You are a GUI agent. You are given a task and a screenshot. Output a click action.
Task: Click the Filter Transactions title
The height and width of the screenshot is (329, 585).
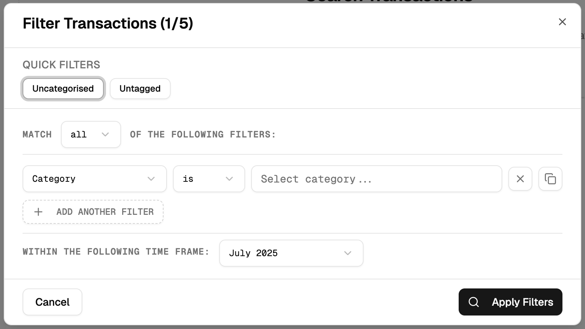[x=108, y=23]
